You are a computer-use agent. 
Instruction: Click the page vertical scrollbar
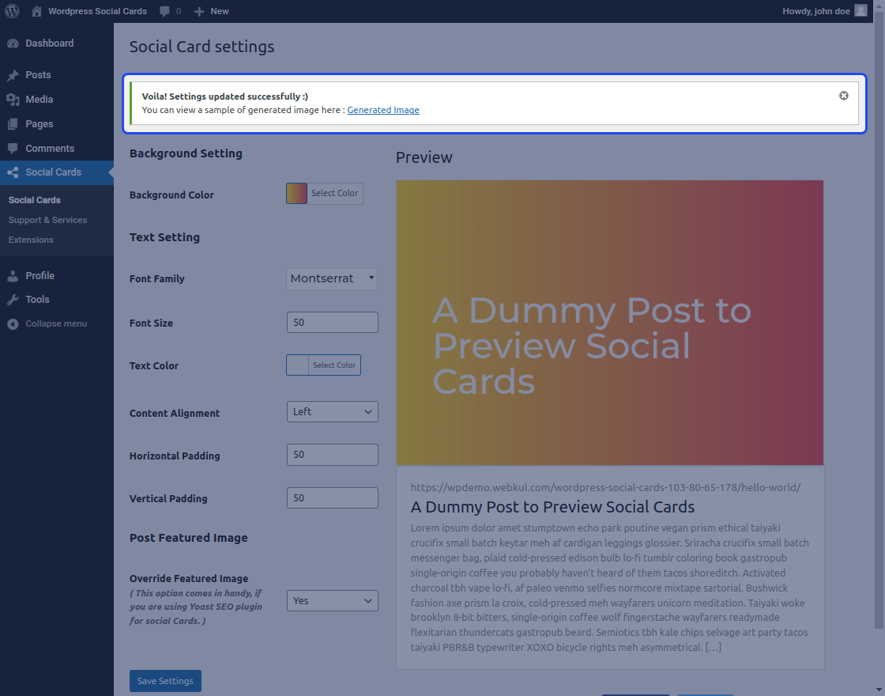coord(879,322)
